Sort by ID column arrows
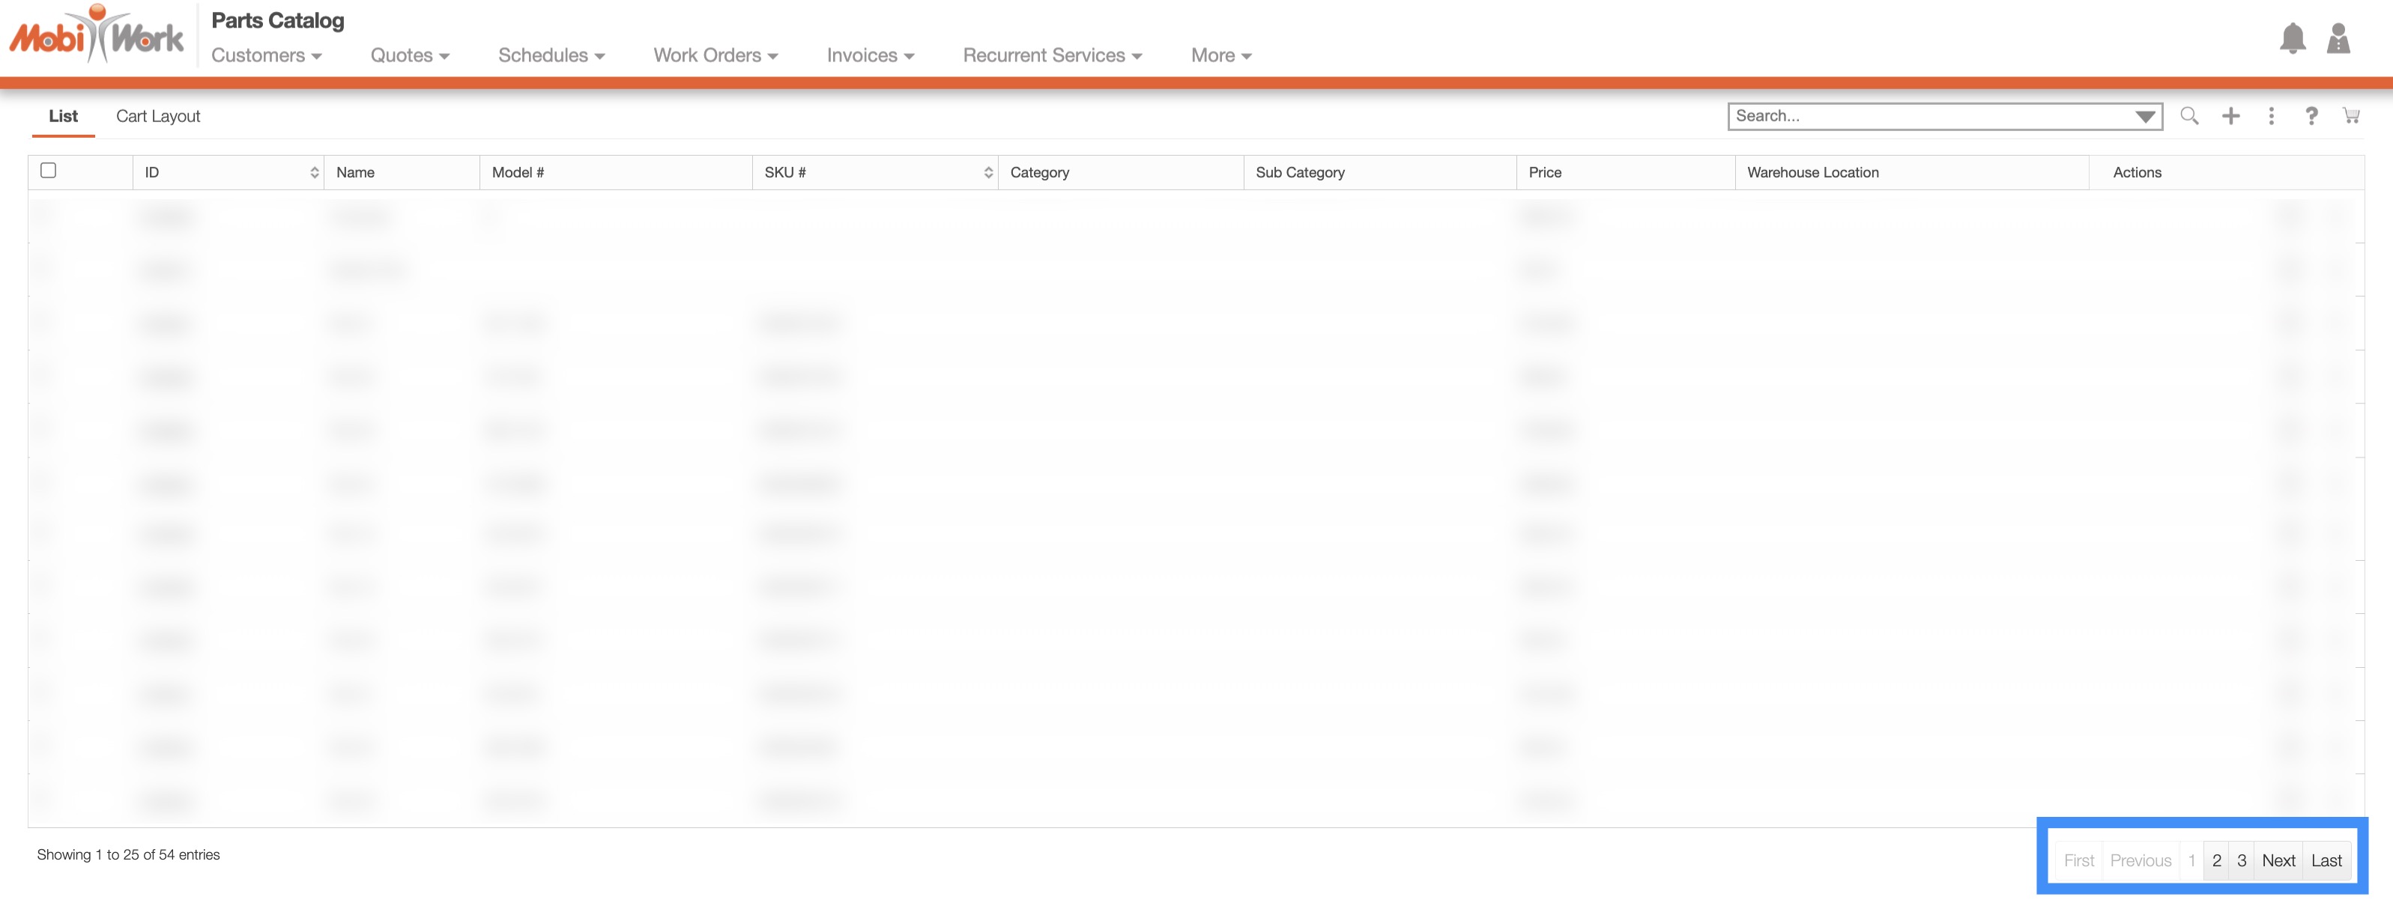2393x900 pixels. [314, 173]
